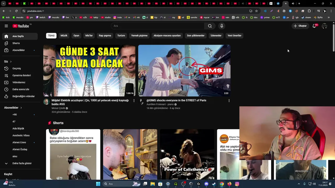The height and width of the screenshot is (188, 335).
Task: Open Geçmiş history
Action: coord(20,68)
